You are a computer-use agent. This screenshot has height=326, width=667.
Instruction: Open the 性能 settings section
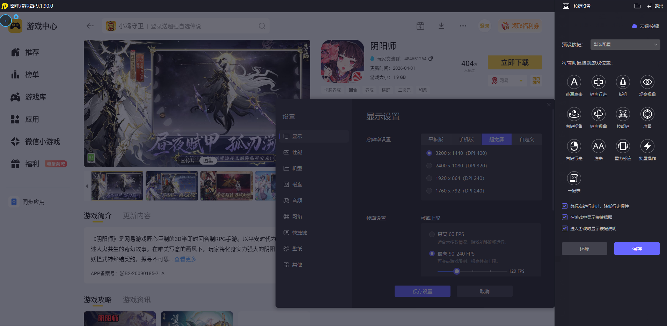297,152
